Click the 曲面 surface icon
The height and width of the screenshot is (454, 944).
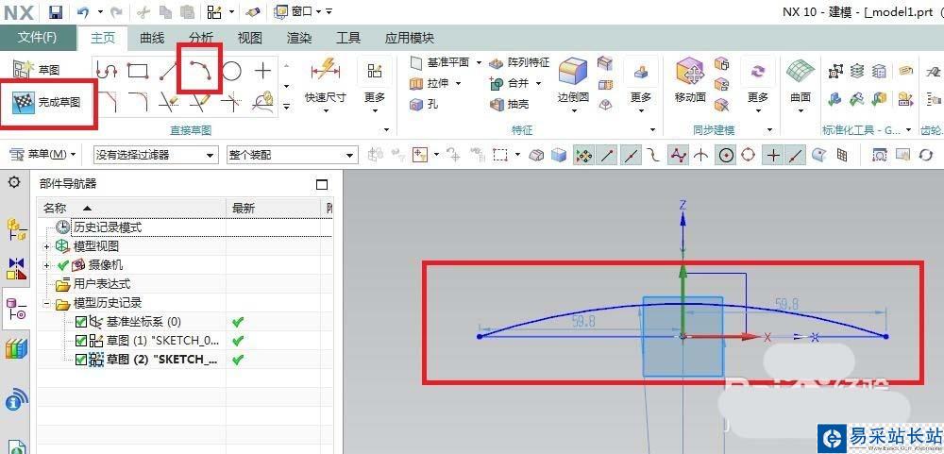pyautogui.click(x=801, y=73)
